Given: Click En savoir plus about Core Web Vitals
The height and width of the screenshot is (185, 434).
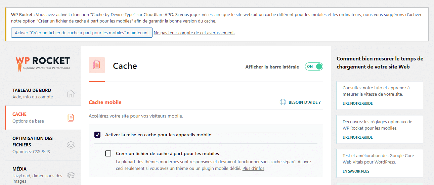Looking at the screenshot, I should (356, 171).
